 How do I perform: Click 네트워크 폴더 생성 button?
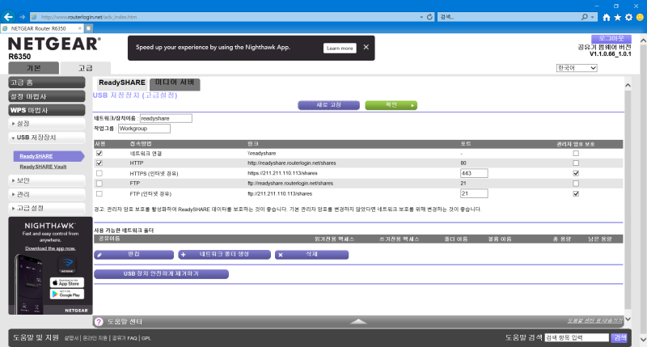pos(224,255)
